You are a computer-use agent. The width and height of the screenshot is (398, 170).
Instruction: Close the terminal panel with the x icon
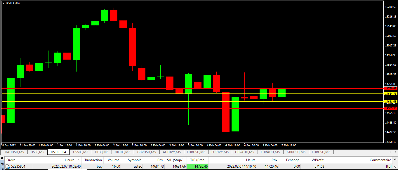pyautogui.click(x=2, y=158)
